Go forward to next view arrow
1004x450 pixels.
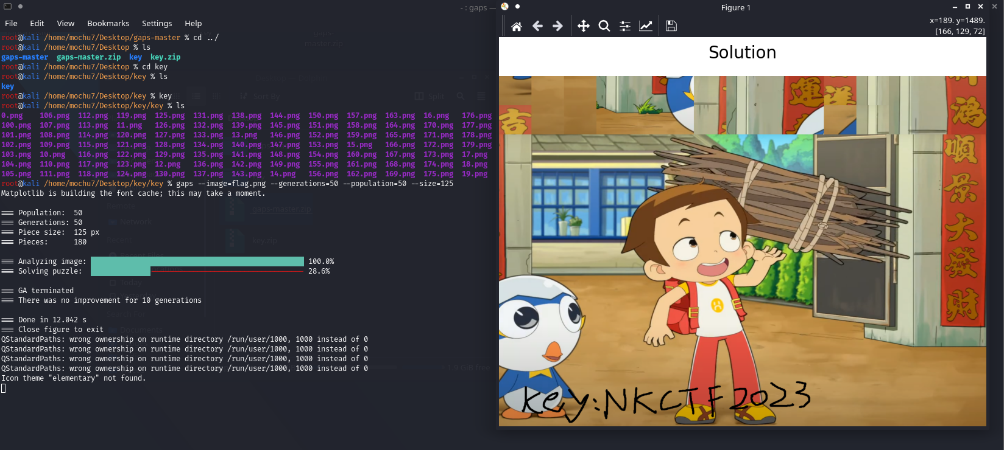557,26
